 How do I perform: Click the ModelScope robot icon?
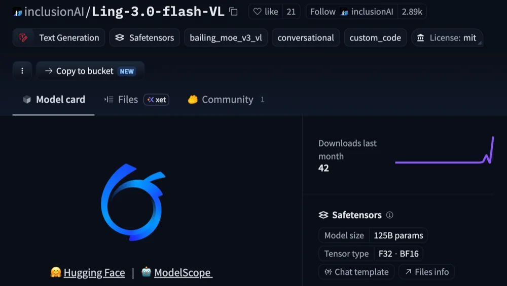point(146,272)
